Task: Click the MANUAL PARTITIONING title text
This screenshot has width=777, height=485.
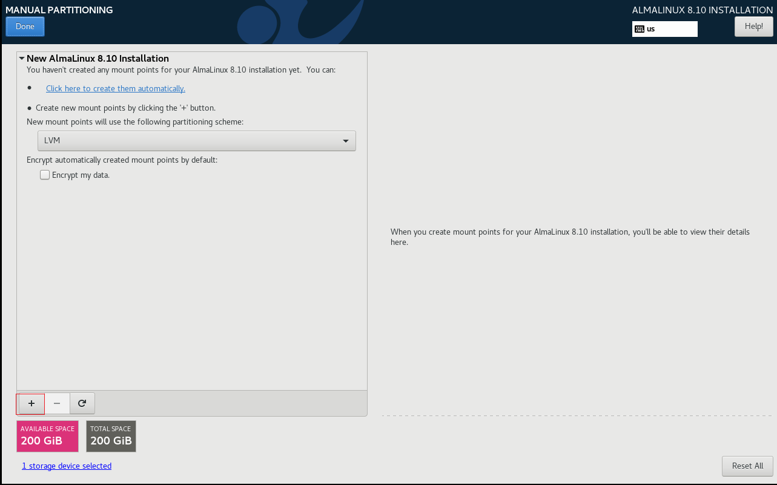Action: click(59, 10)
